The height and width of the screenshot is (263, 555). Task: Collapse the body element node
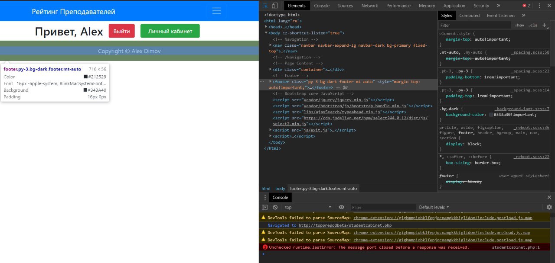[266, 33]
